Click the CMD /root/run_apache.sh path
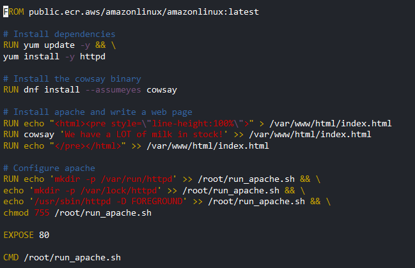This screenshot has width=415, height=268. pyautogui.click(x=72, y=258)
